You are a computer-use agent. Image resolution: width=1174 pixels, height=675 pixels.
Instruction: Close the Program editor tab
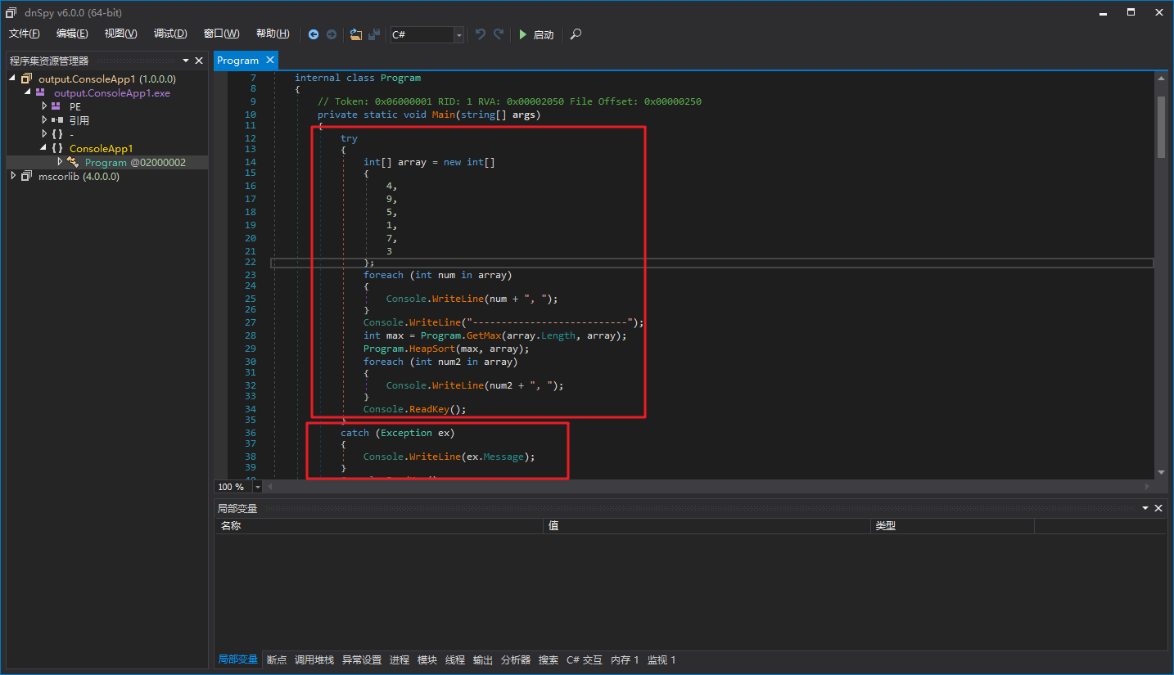coord(270,61)
